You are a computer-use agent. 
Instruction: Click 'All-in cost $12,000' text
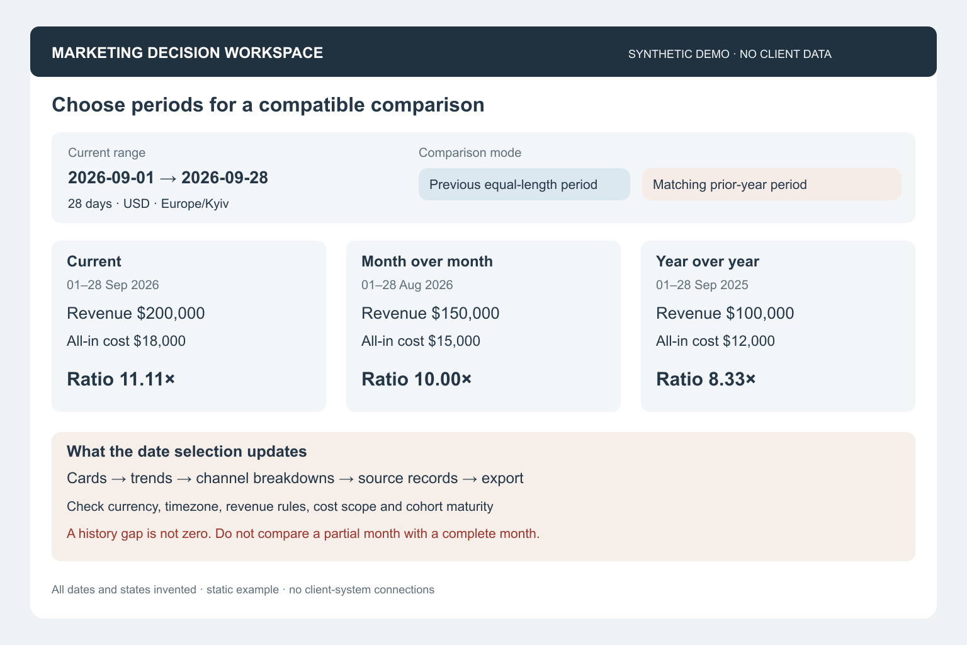715,341
